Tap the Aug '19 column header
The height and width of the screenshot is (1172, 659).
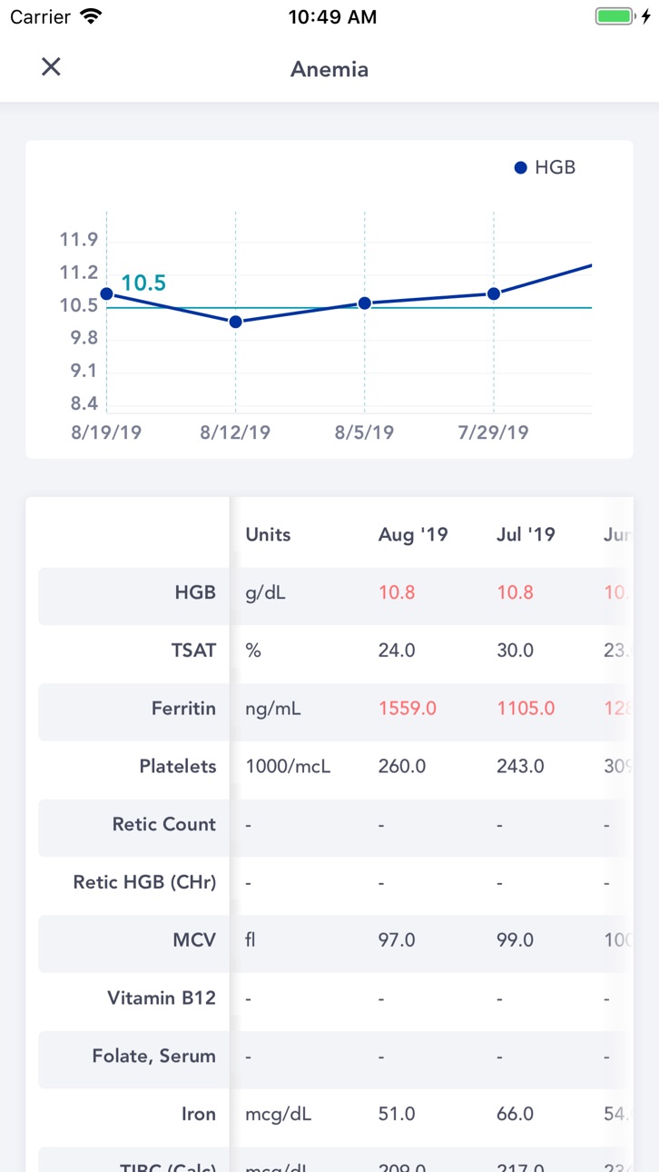click(x=413, y=534)
